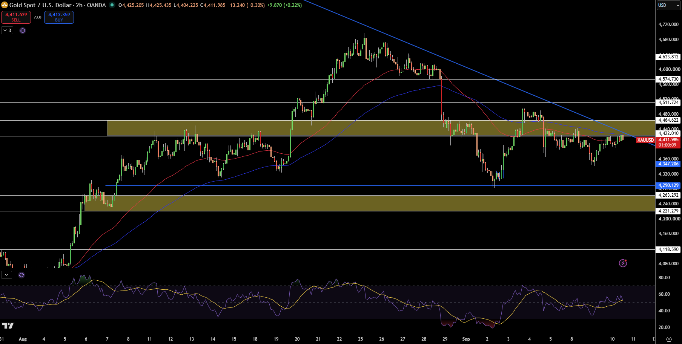Click the XAUUSD current price tag
The image size is (682, 344).
pos(646,140)
